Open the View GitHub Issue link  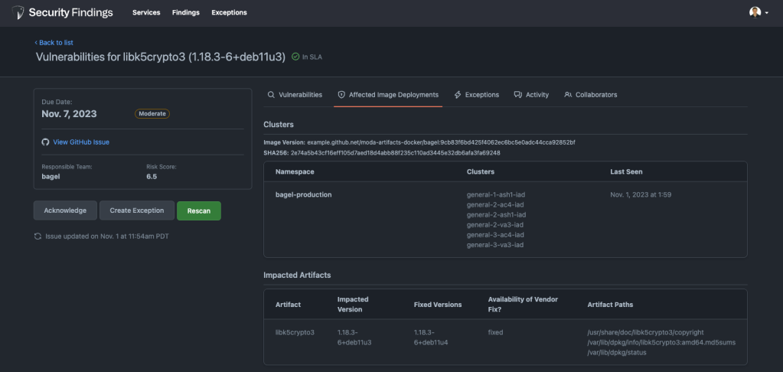(x=81, y=142)
